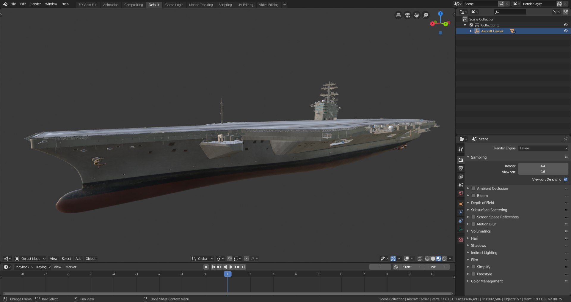Click the Render samples slider field
The width and height of the screenshot is (571, 302).
click(x=543, y=166)
